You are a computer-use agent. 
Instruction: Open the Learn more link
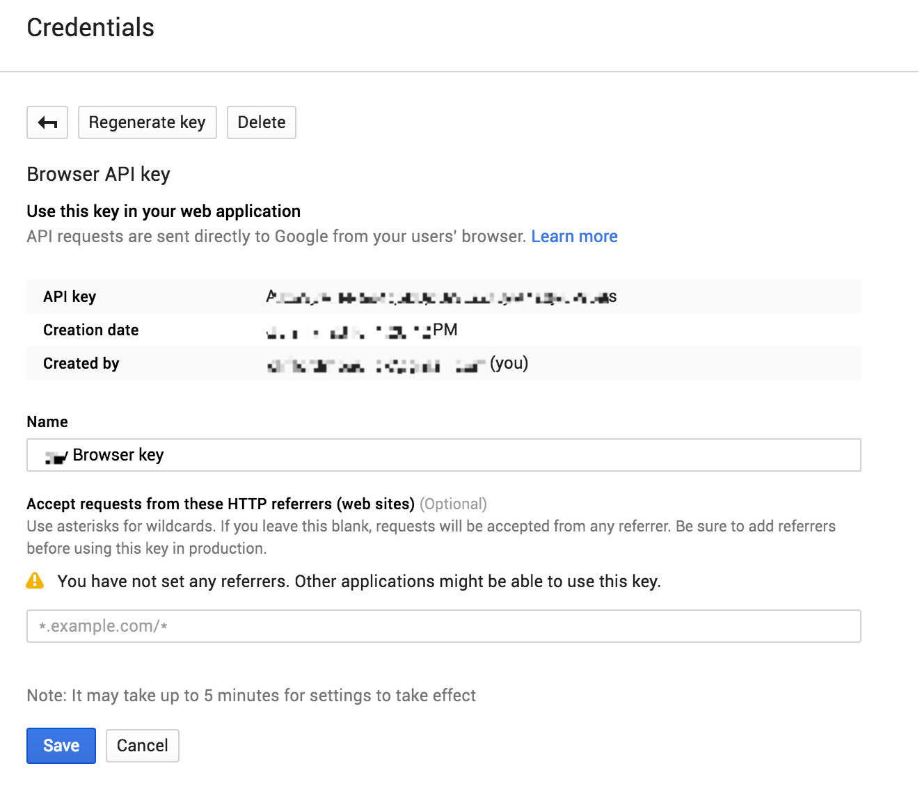574,236
